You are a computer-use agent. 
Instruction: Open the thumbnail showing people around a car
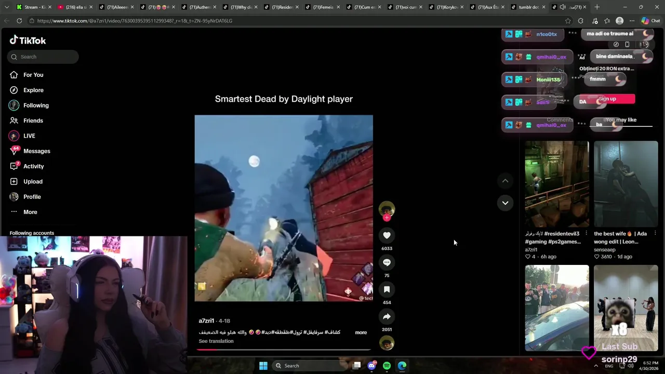click(557, 308)
